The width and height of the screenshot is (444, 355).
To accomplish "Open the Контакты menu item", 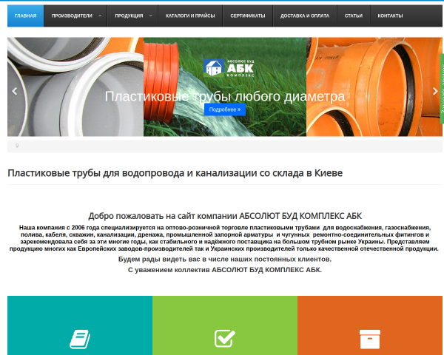I will pos(390,16).
